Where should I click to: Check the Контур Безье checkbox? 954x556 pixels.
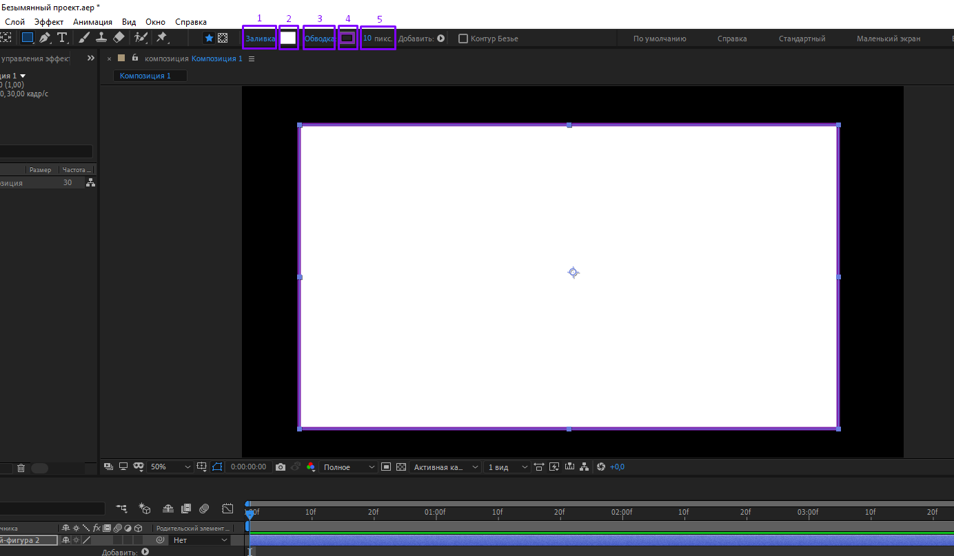[x=463, y=39]
